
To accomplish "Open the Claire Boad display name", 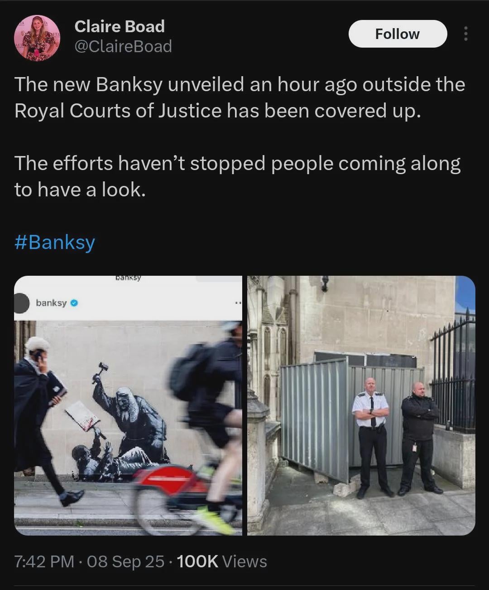I will pos(120,26).
